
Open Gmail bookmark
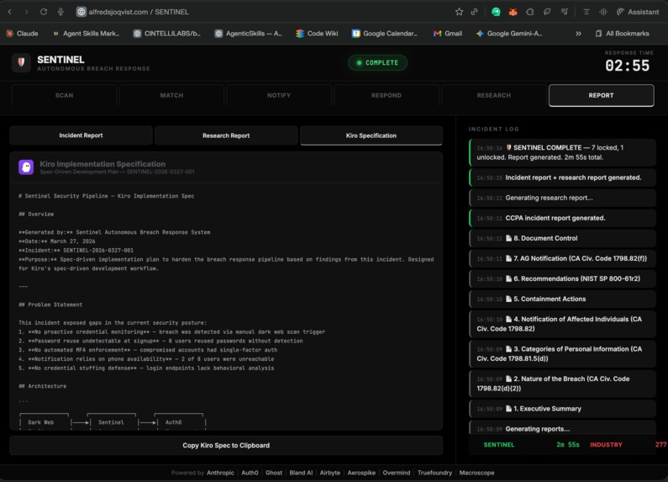[x=448, y=34]
